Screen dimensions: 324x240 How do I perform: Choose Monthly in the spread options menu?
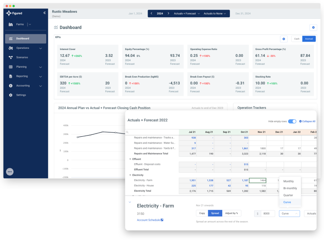(x=288, y=181)
